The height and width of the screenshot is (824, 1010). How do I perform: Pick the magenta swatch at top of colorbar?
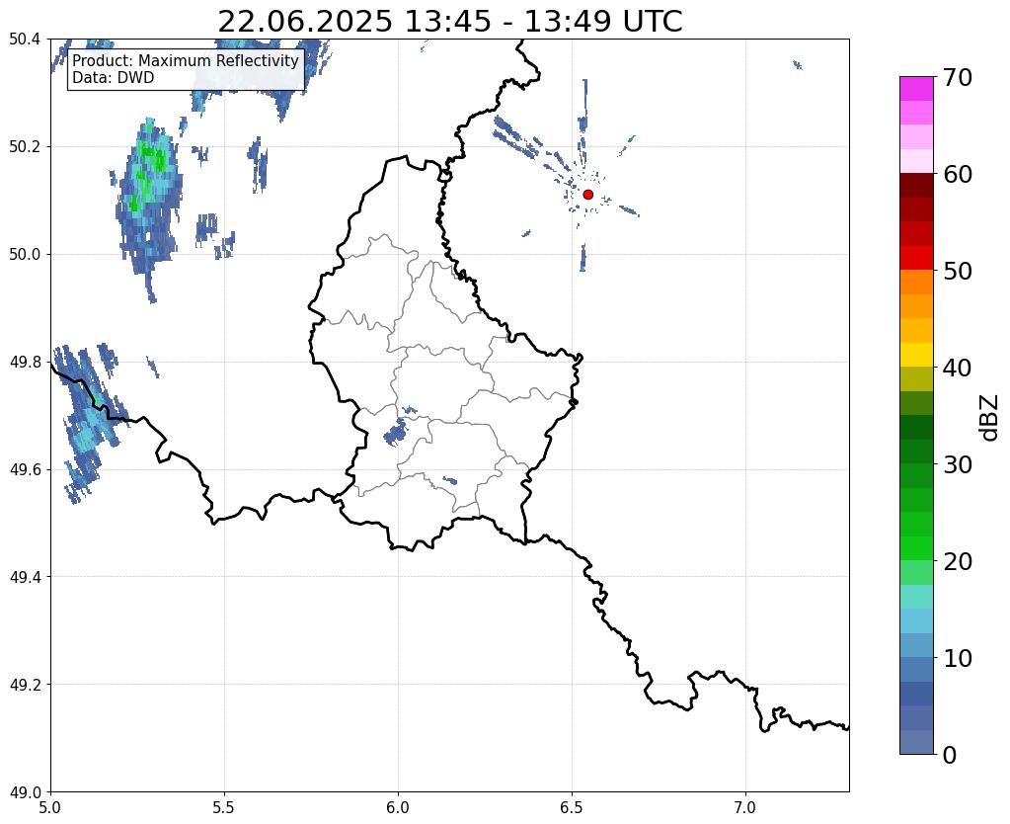click(916, 89)
